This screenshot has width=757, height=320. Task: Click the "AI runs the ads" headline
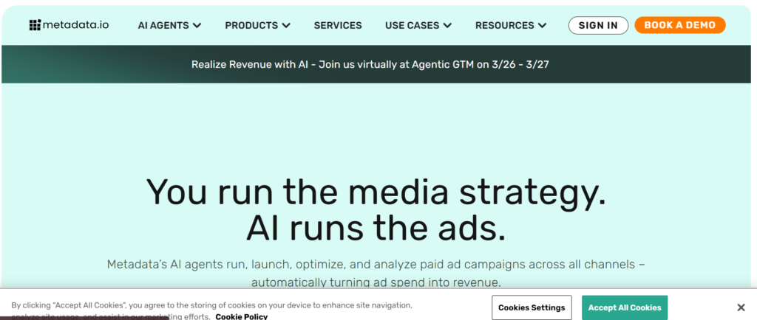pos(376,229)
